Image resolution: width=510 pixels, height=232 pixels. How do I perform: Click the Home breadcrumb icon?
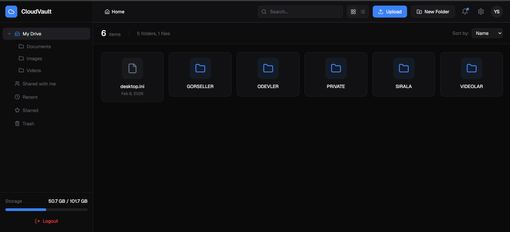(107, 12)
